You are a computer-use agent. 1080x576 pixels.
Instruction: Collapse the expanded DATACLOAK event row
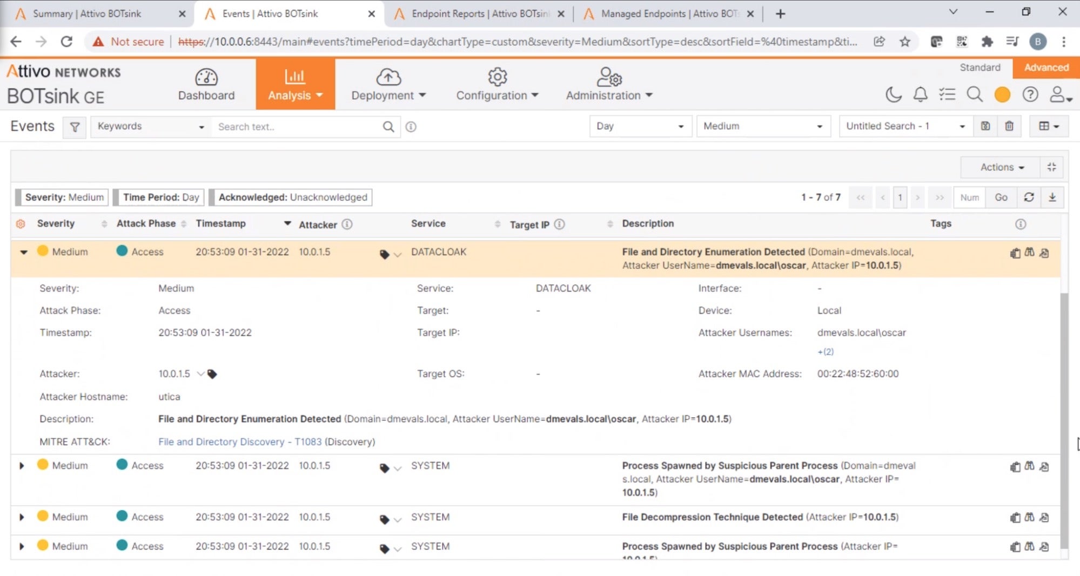tap(23, 252)
